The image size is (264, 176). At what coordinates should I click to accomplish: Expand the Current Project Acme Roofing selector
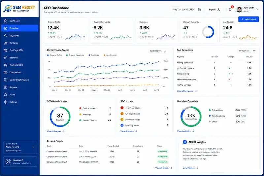[20, 147]
